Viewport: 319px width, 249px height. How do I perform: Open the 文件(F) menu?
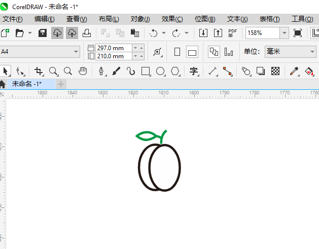click(13, 19)
